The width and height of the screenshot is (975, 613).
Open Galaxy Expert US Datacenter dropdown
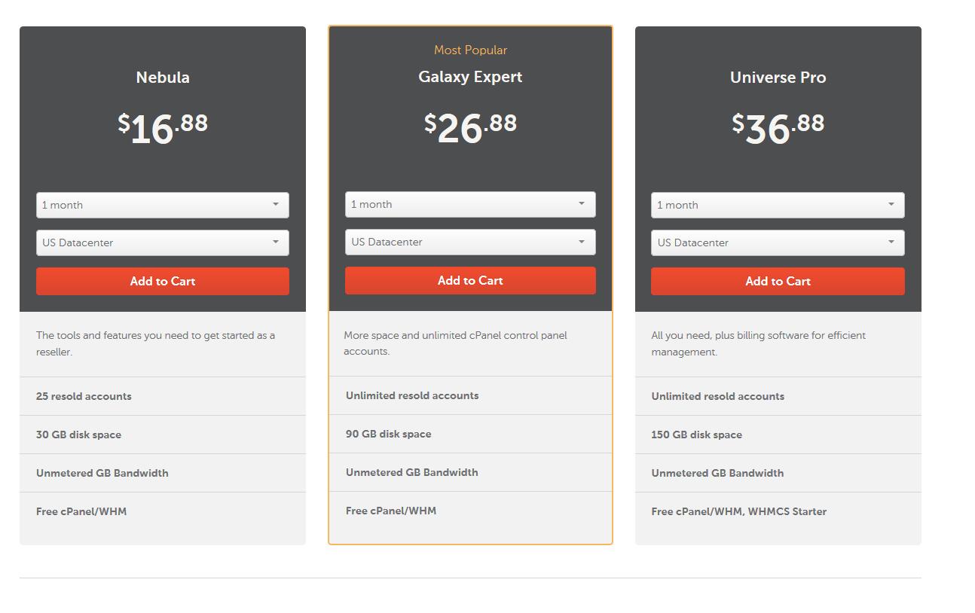470,242
